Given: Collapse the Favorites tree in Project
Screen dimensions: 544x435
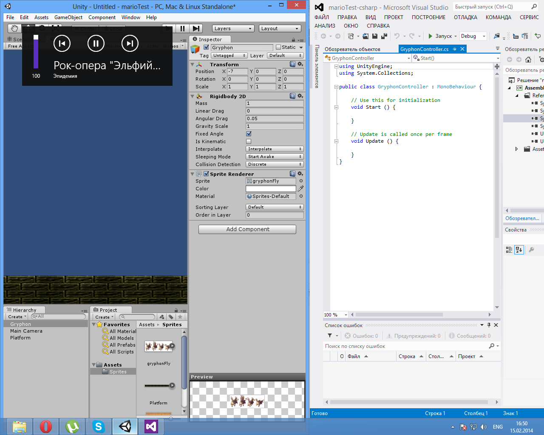Looking at the screenshot, I should coord(94,325).
